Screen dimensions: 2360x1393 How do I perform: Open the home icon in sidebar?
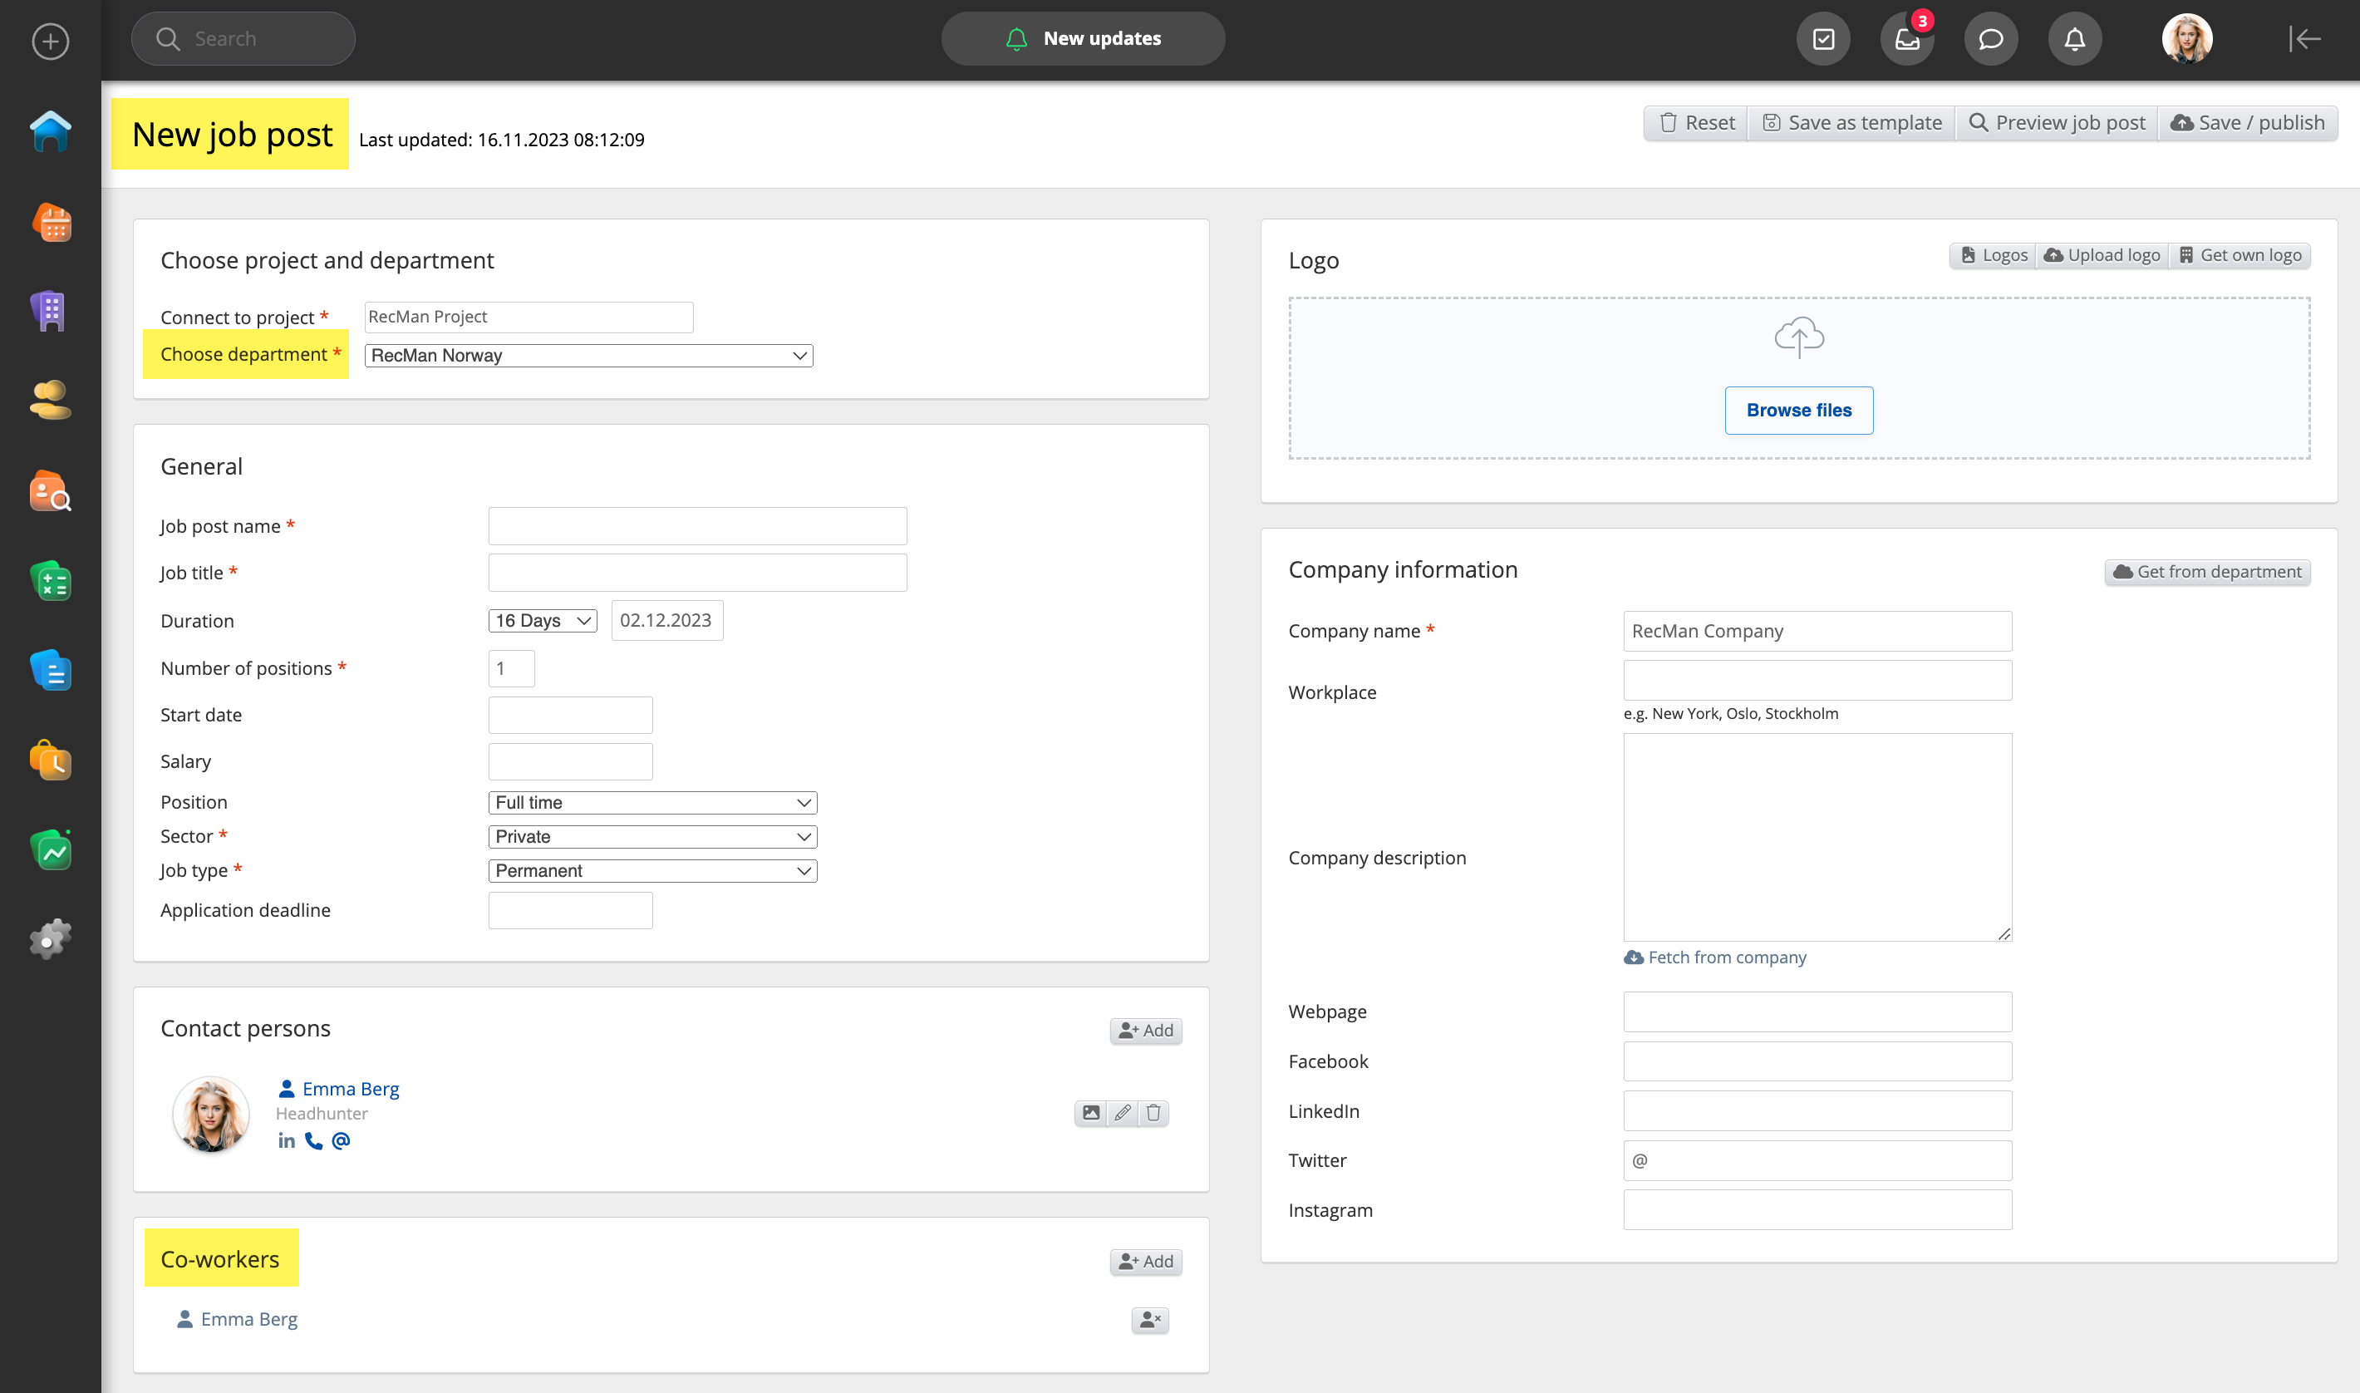point(51,131)
